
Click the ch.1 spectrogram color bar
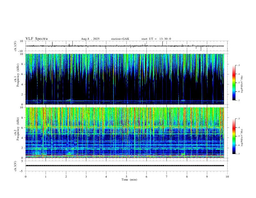(234, 83)
